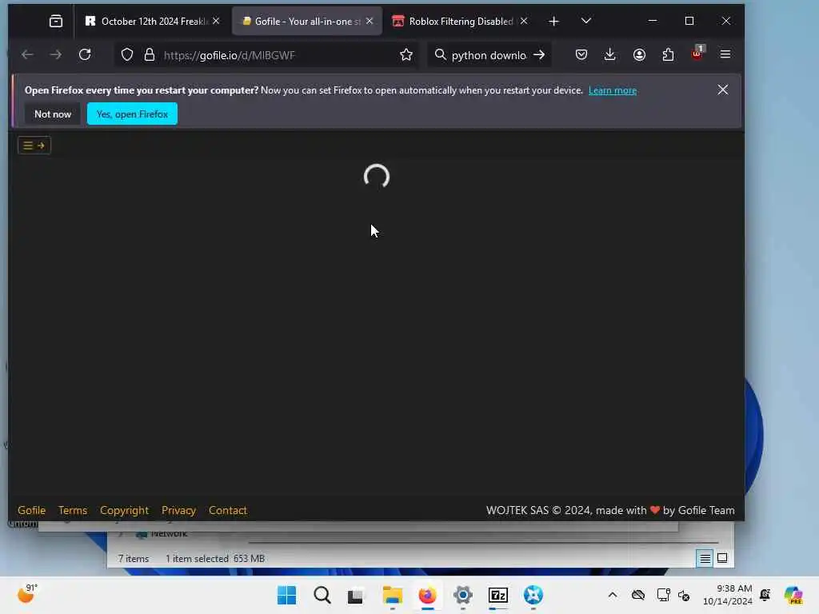Screen dimensions: 819x614
Task: Open the Privacy footer link
Action: (178, 510)
